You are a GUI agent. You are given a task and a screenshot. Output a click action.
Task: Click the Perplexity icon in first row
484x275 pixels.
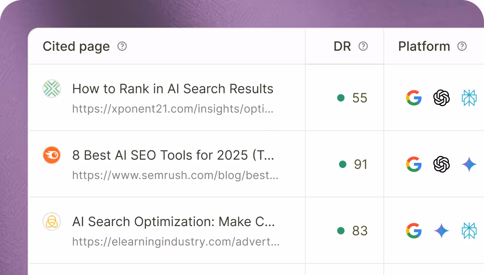(x=469, y=98)
